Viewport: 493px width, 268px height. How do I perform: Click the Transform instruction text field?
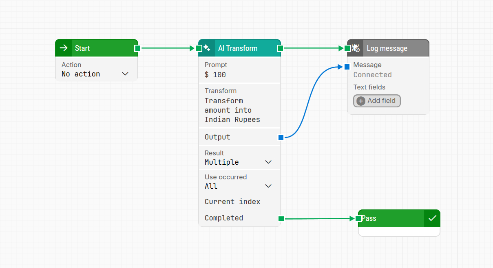pos(239,110)
